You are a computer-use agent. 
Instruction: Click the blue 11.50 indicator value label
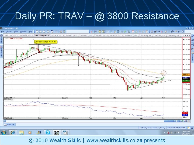pyautogui.click(x=185, y=115)
